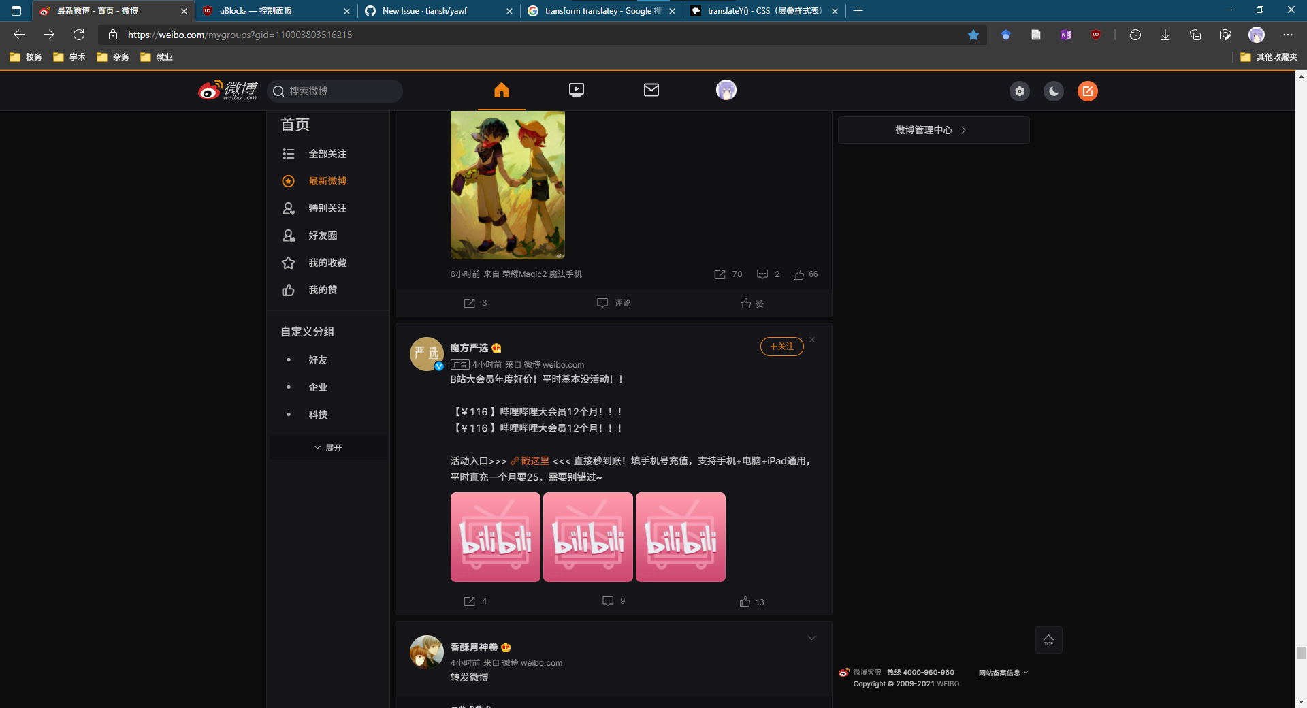Image resolution: width=1307 pixels, height=708 pixels.
Task: Open the profile avatar in Weibo navbar
Action: [x=726, y=90]
